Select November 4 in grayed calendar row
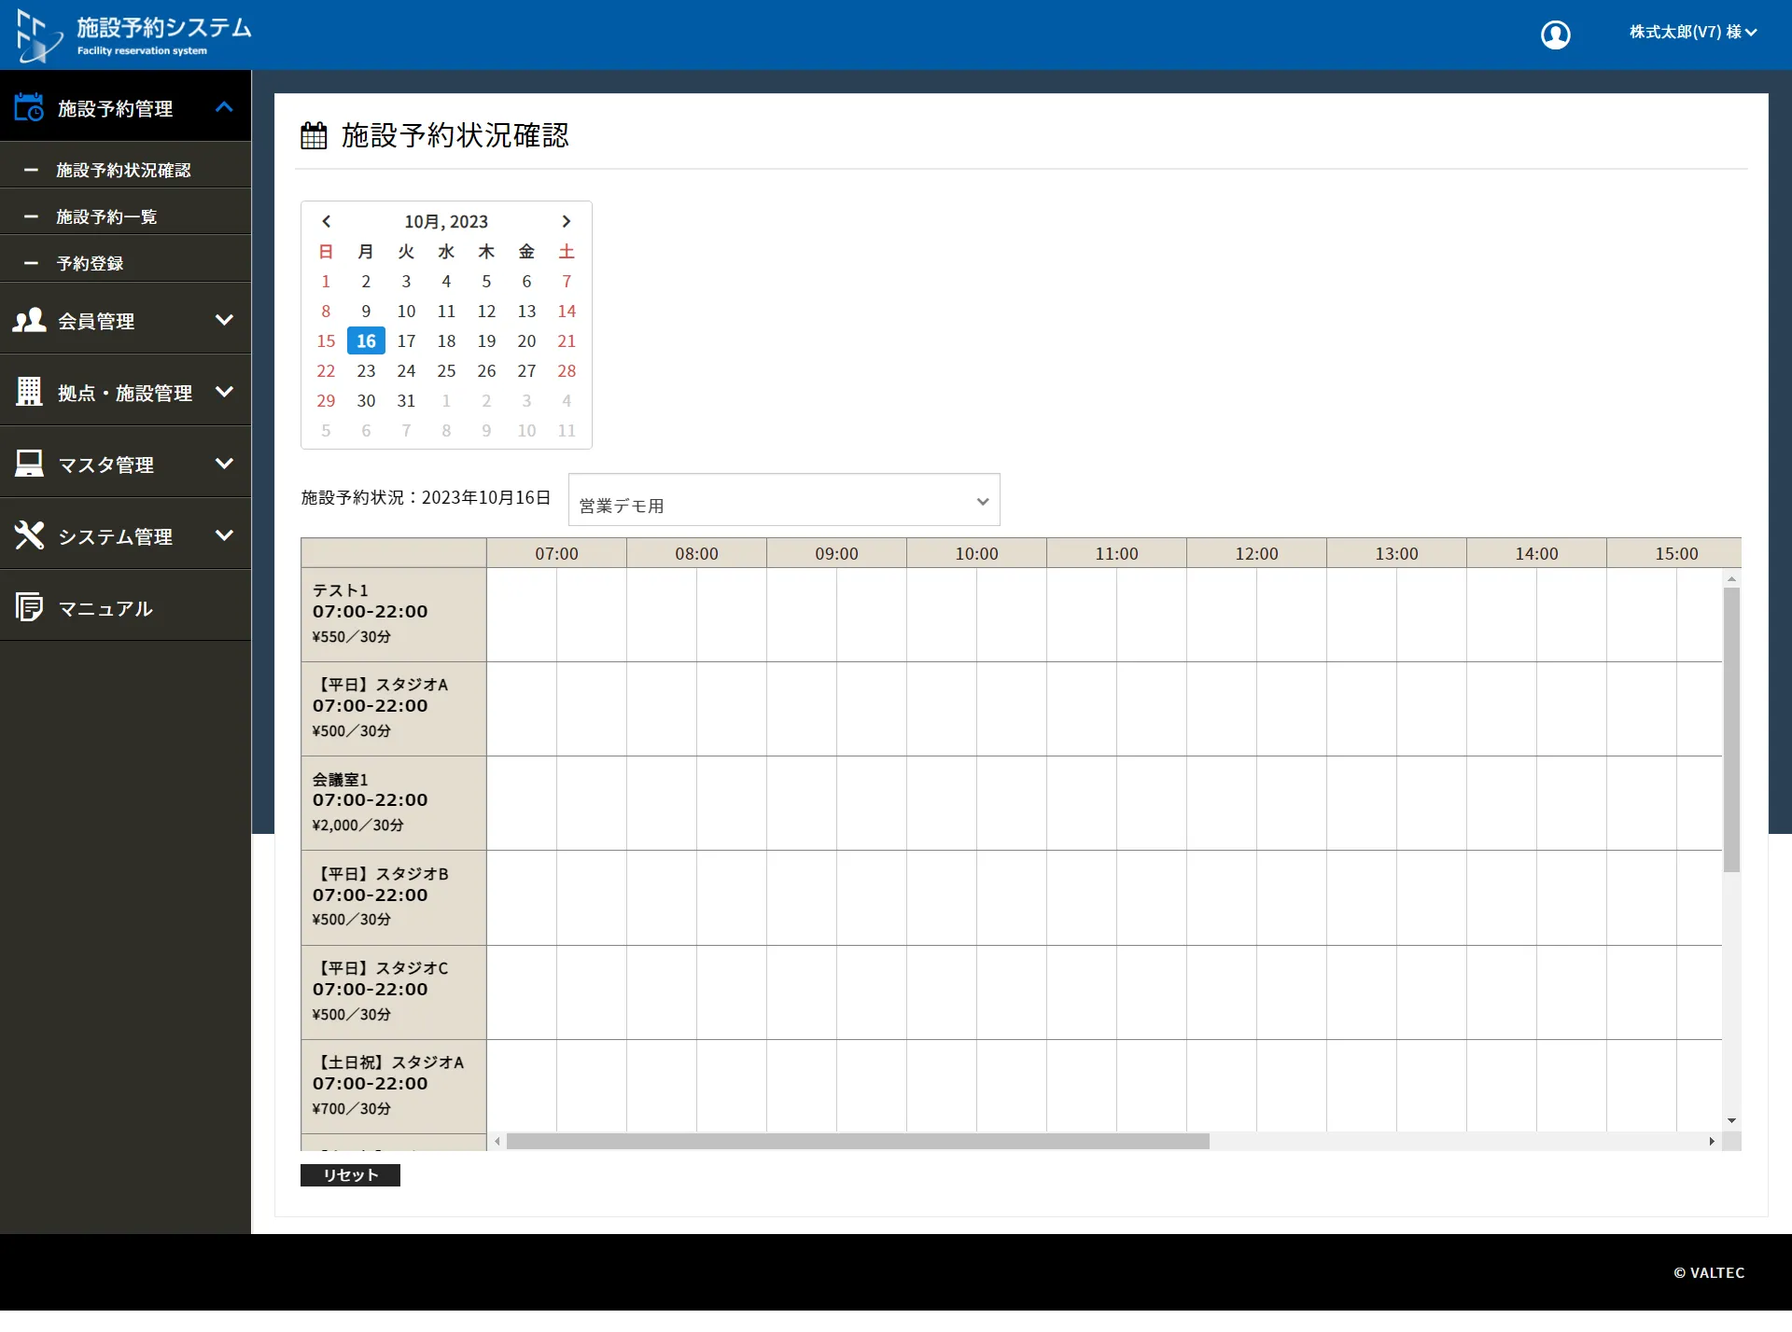Screen dimensions: 1792x1332 tap(567, 401)
